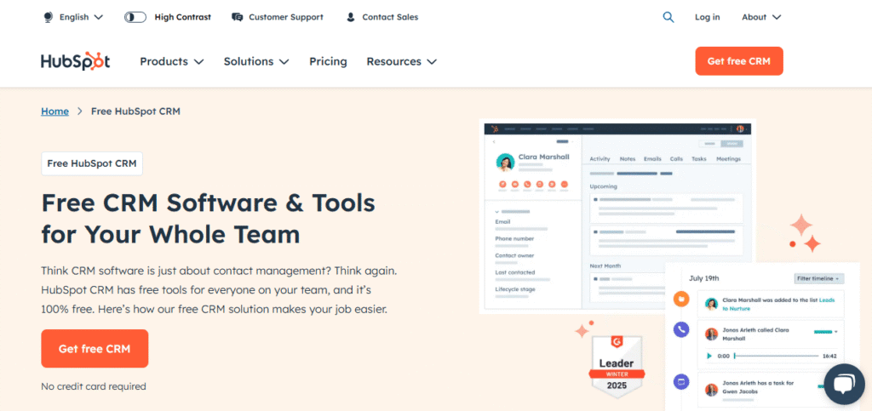
Task: Go to the Home breadcrumb link
Action: point(55,111)
